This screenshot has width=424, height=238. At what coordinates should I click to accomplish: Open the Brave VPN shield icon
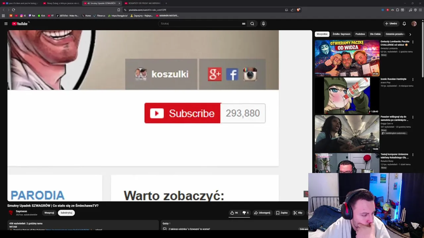[x=415, y=10]
